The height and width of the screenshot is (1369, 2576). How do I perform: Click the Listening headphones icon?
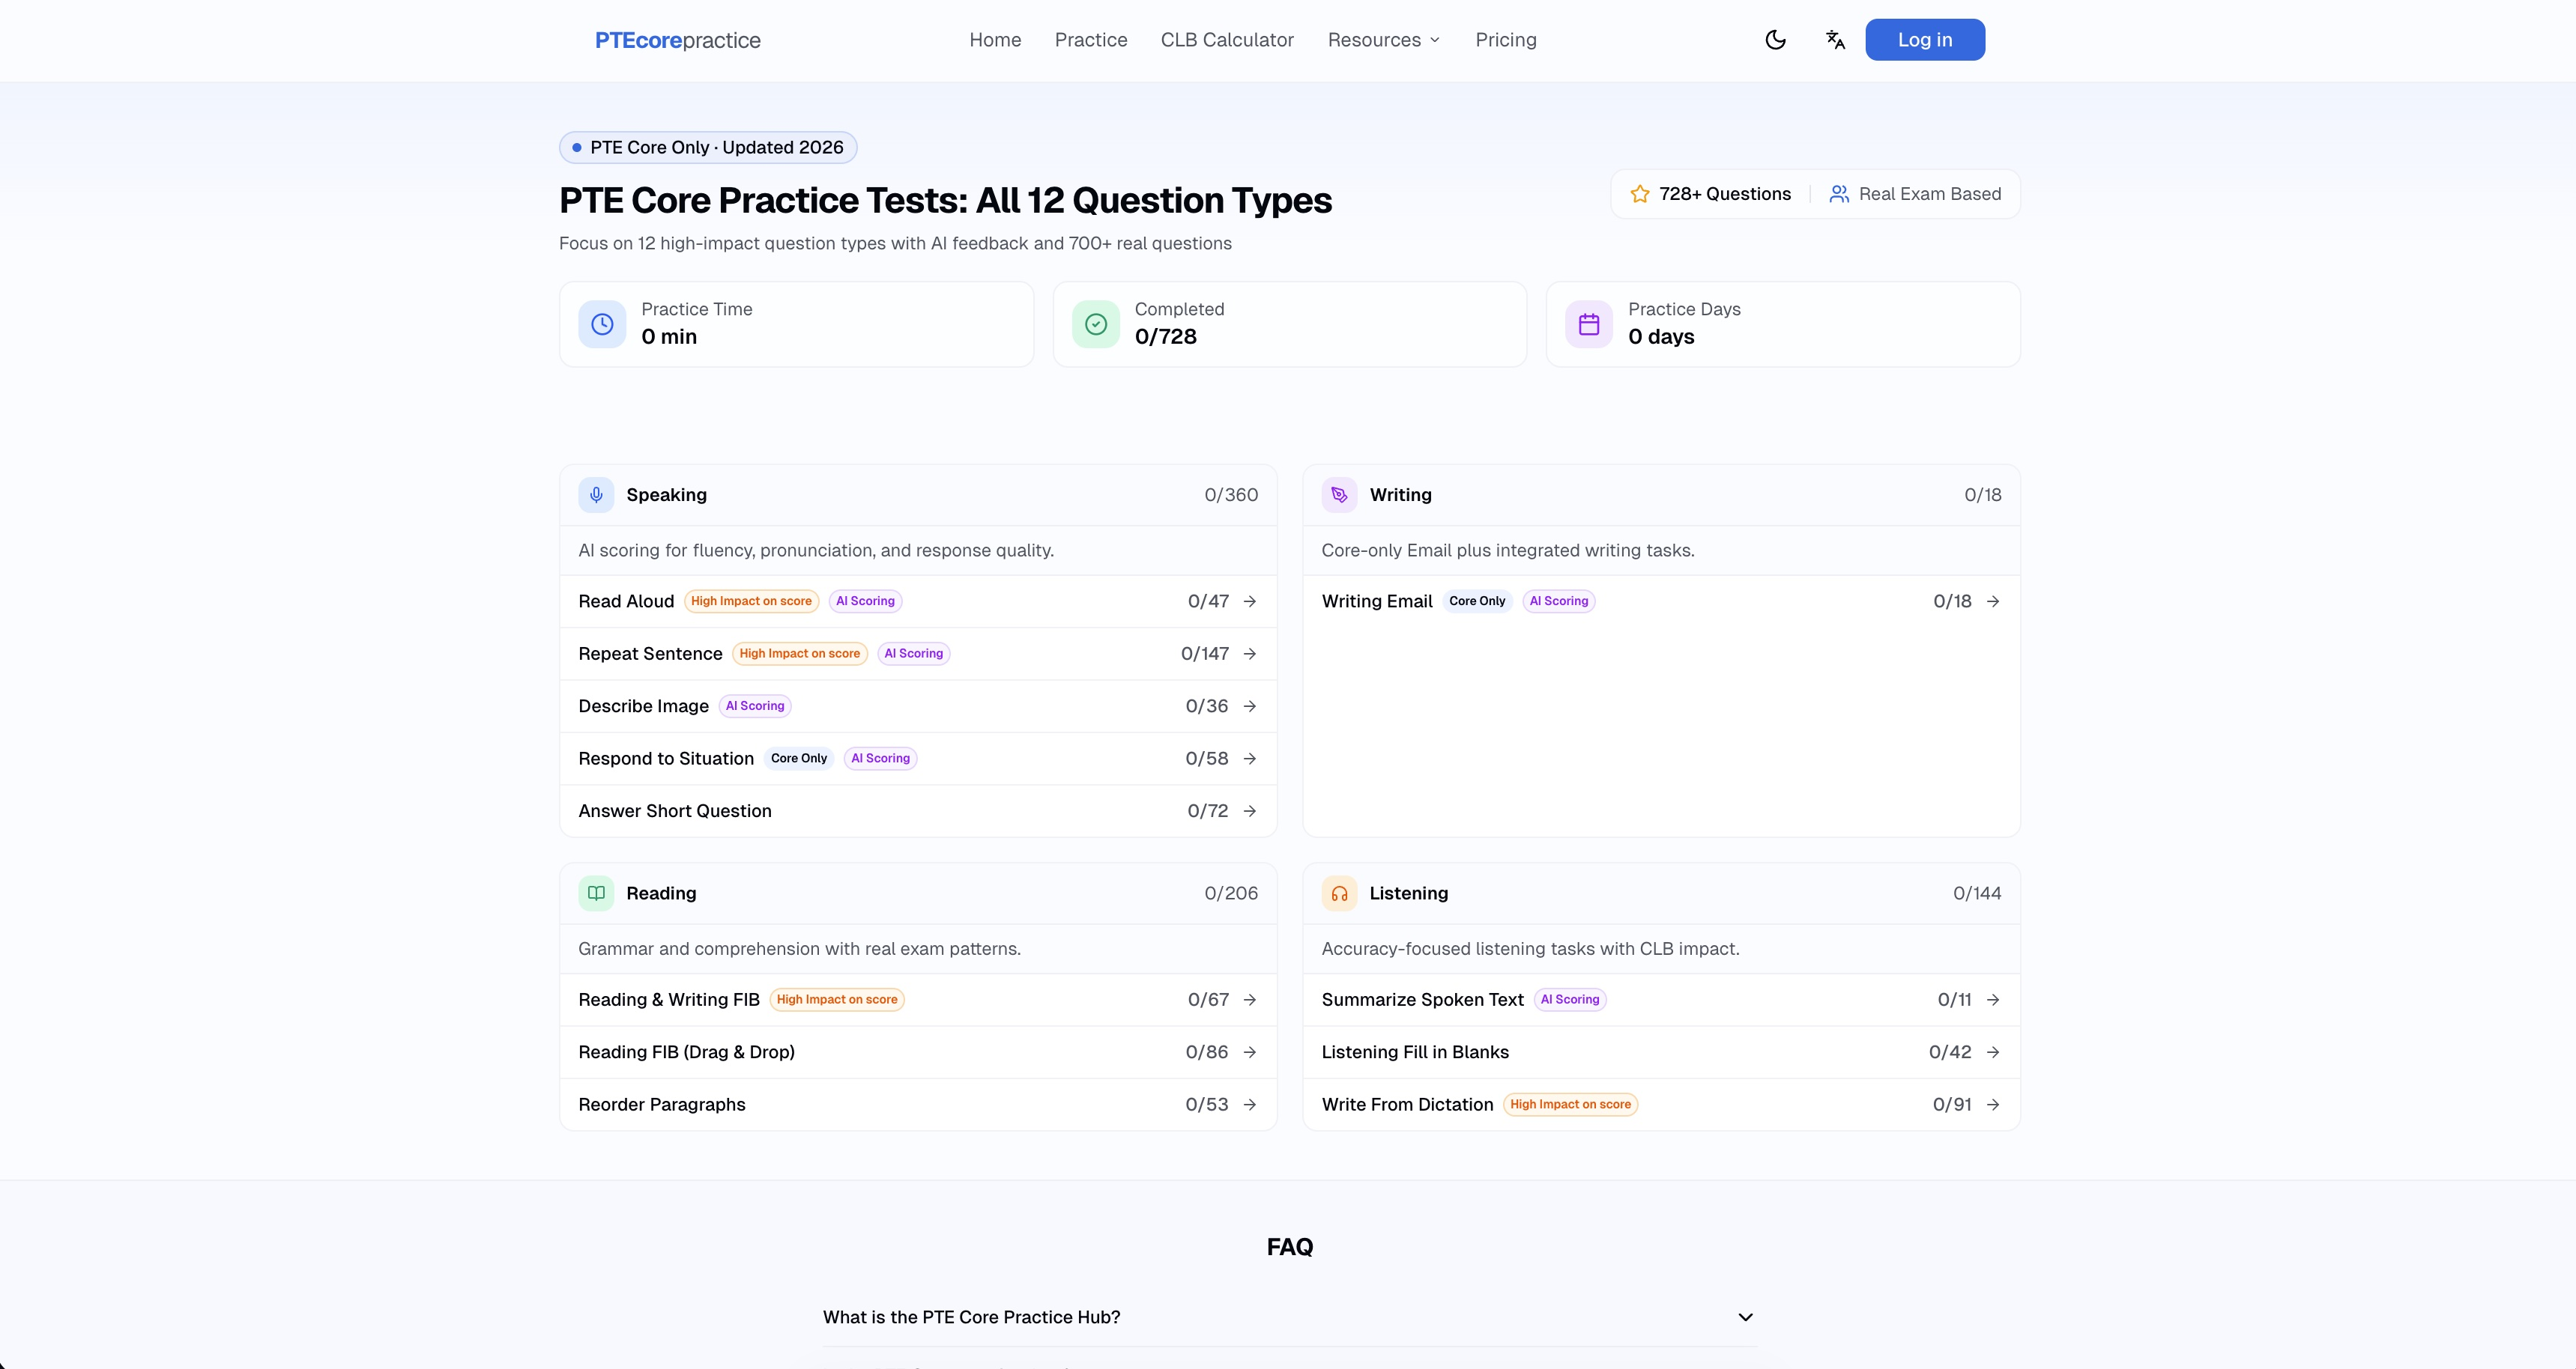point(1339,893)
